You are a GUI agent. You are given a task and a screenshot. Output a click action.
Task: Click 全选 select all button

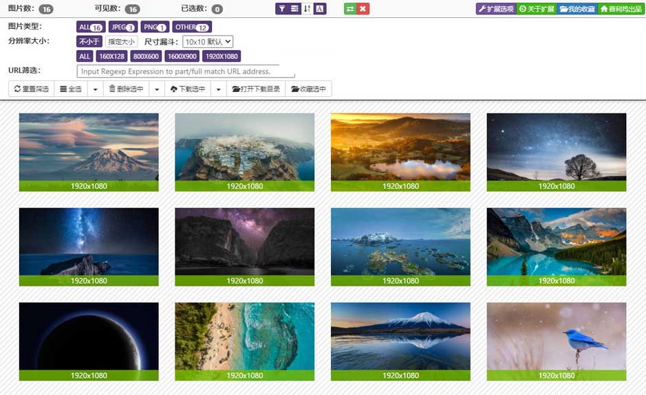point(71,89)
